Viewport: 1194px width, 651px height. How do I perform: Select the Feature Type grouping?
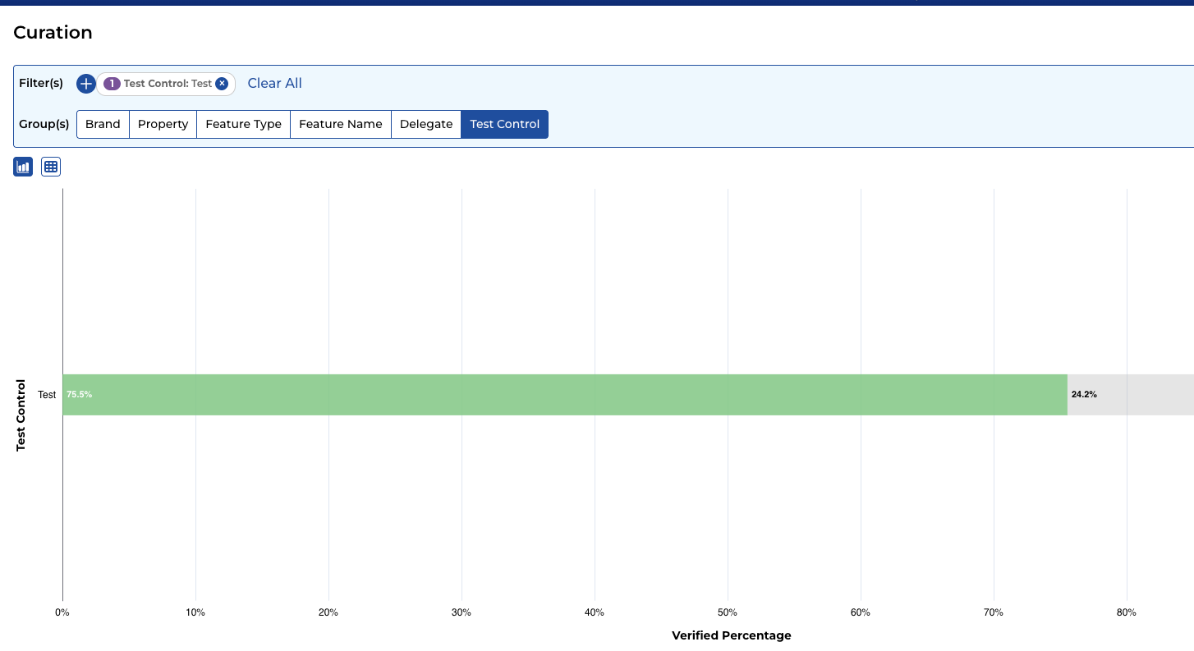tap(244, 124)
